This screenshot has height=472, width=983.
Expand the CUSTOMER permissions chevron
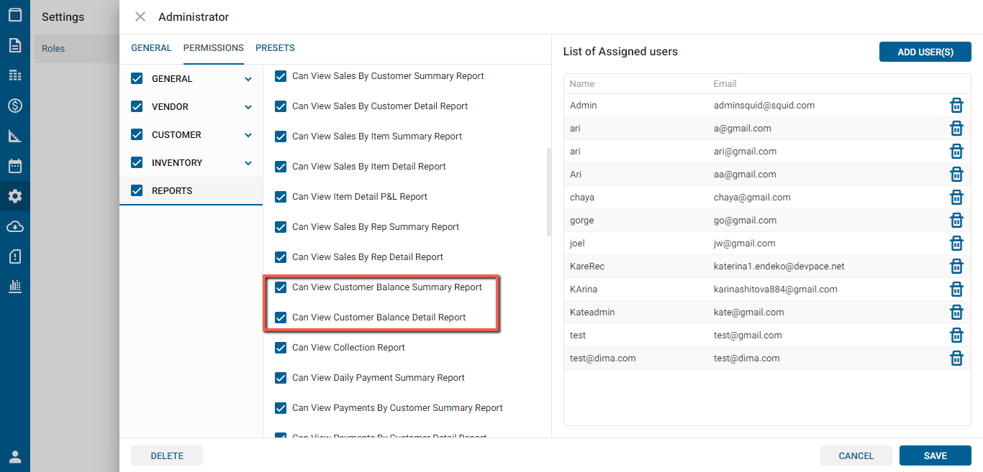(248, 135)
